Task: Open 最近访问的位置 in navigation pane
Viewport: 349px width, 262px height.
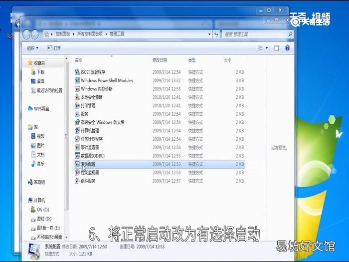Action: pos(46,90)
